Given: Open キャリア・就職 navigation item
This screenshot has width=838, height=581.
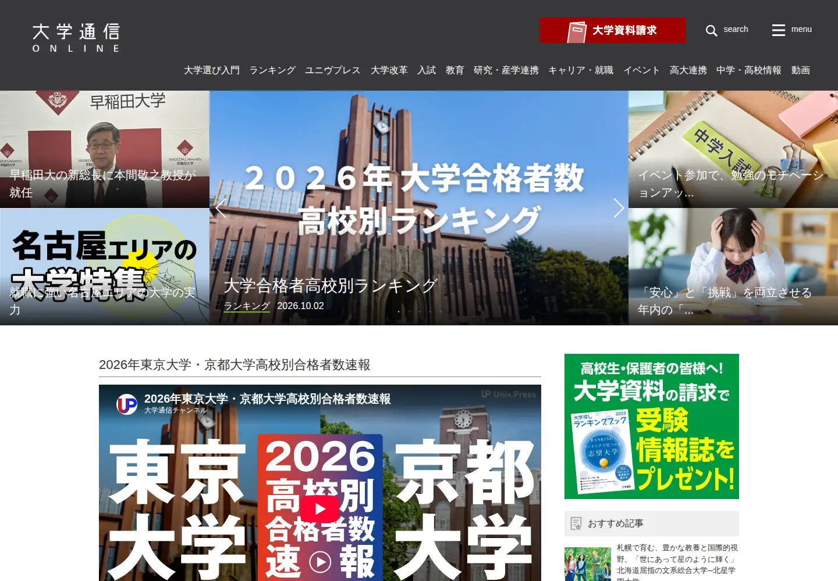Looking at the screenshot, I should [581, 70].
